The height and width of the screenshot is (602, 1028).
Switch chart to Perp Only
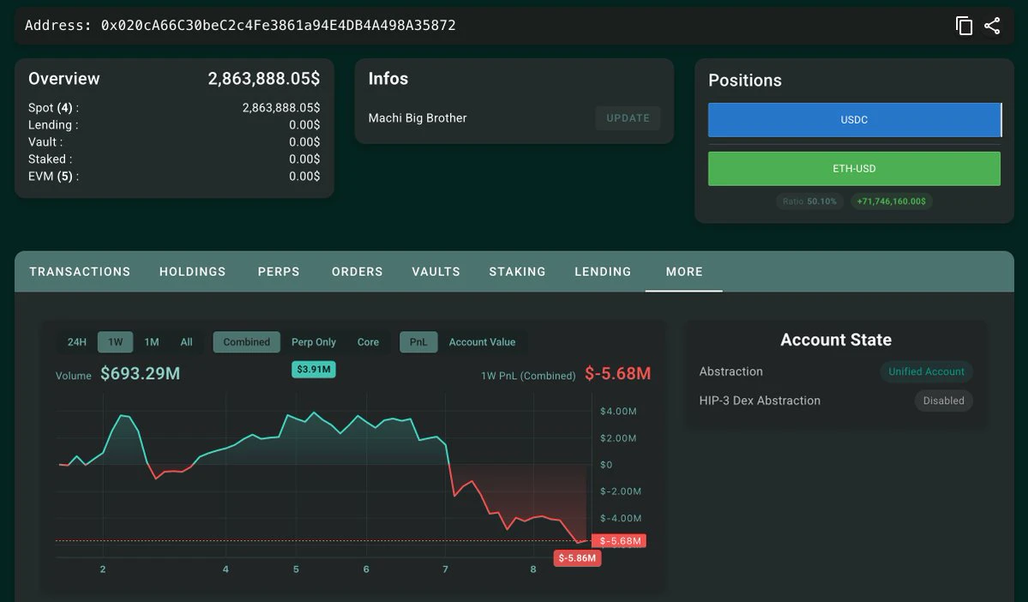click(x=314, y=341)
